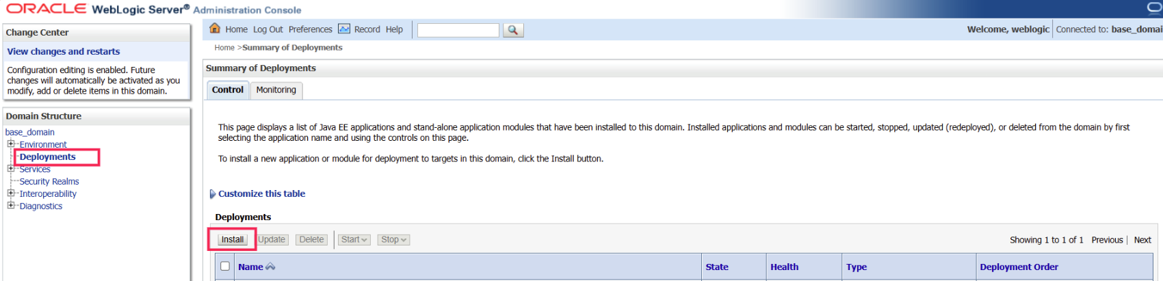Click the Record icon in toolbar
The image size is (1163, 281).
tap(344, 29)
